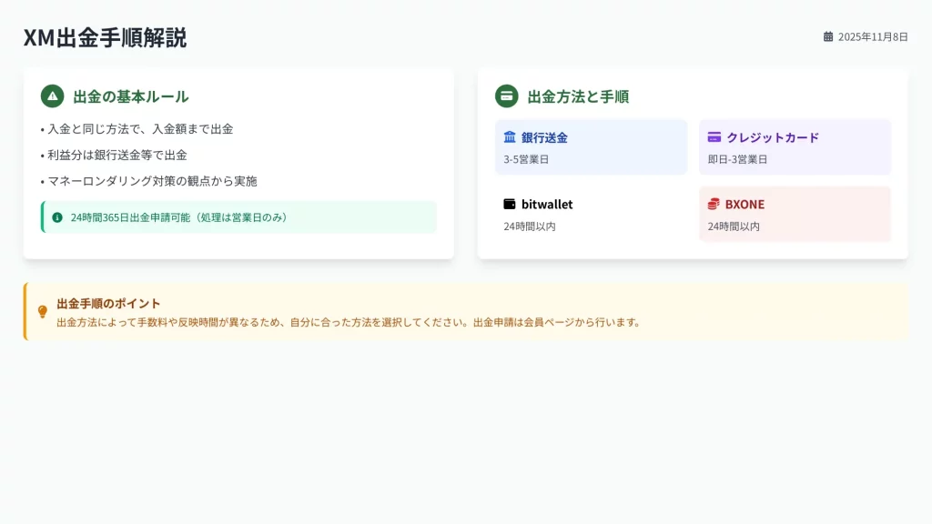Click the マネーロンダリング対策 bullet point
Image resolution: width=932 pixels, height=524 pixels.
click(152, 181)
